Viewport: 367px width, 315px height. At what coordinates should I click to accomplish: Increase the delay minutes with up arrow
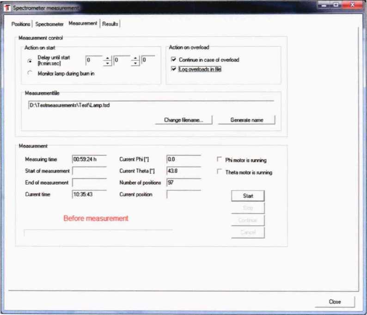coord(135,57)
